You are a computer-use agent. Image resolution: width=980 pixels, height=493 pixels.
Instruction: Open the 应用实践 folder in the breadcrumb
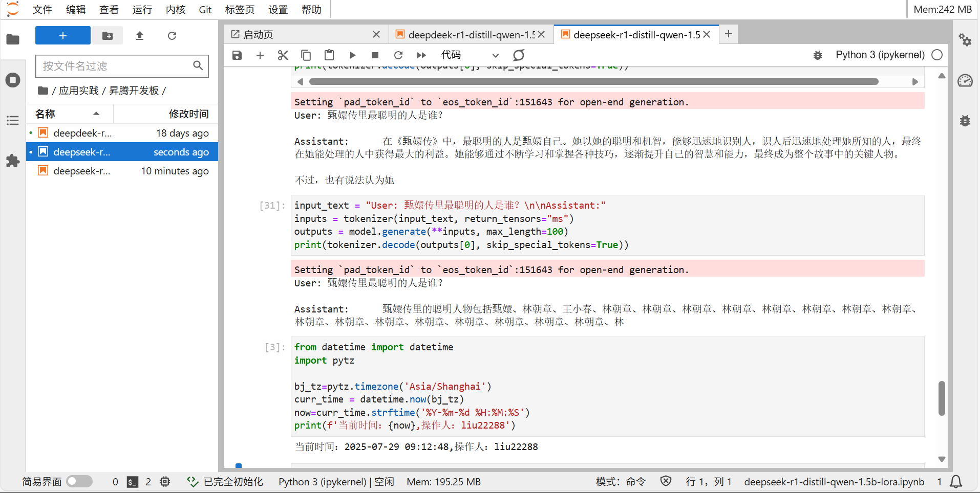78,91
